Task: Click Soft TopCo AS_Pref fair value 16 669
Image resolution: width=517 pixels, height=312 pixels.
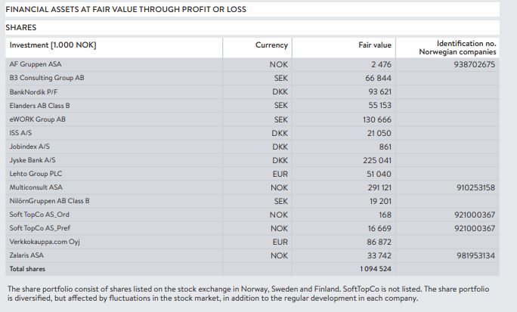Action: 379,228
